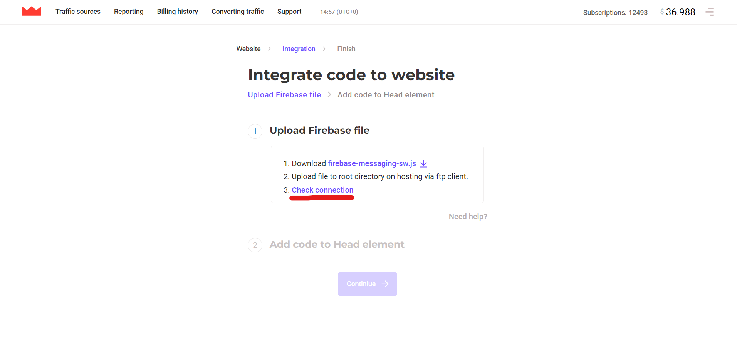
Task: Open the hamburger menu icon
Action: click(710, 12)
